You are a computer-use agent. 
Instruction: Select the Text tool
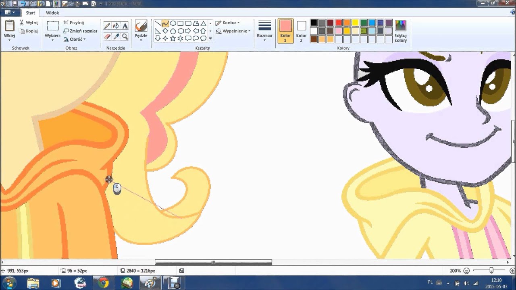tap(125, 26)
